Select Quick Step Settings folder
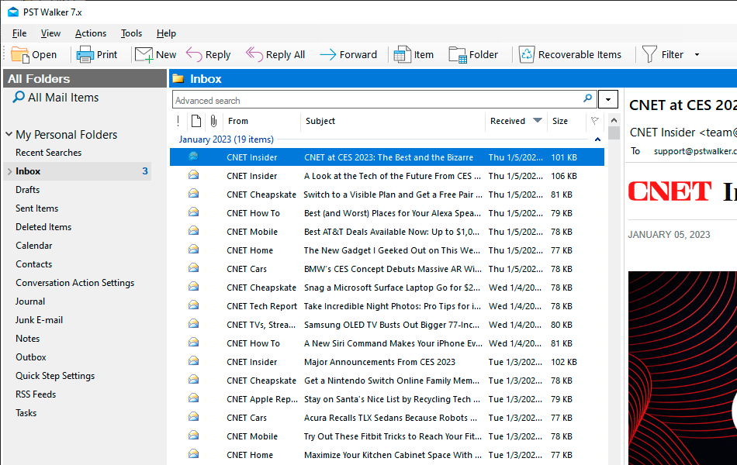 click(x=55, y=376)
